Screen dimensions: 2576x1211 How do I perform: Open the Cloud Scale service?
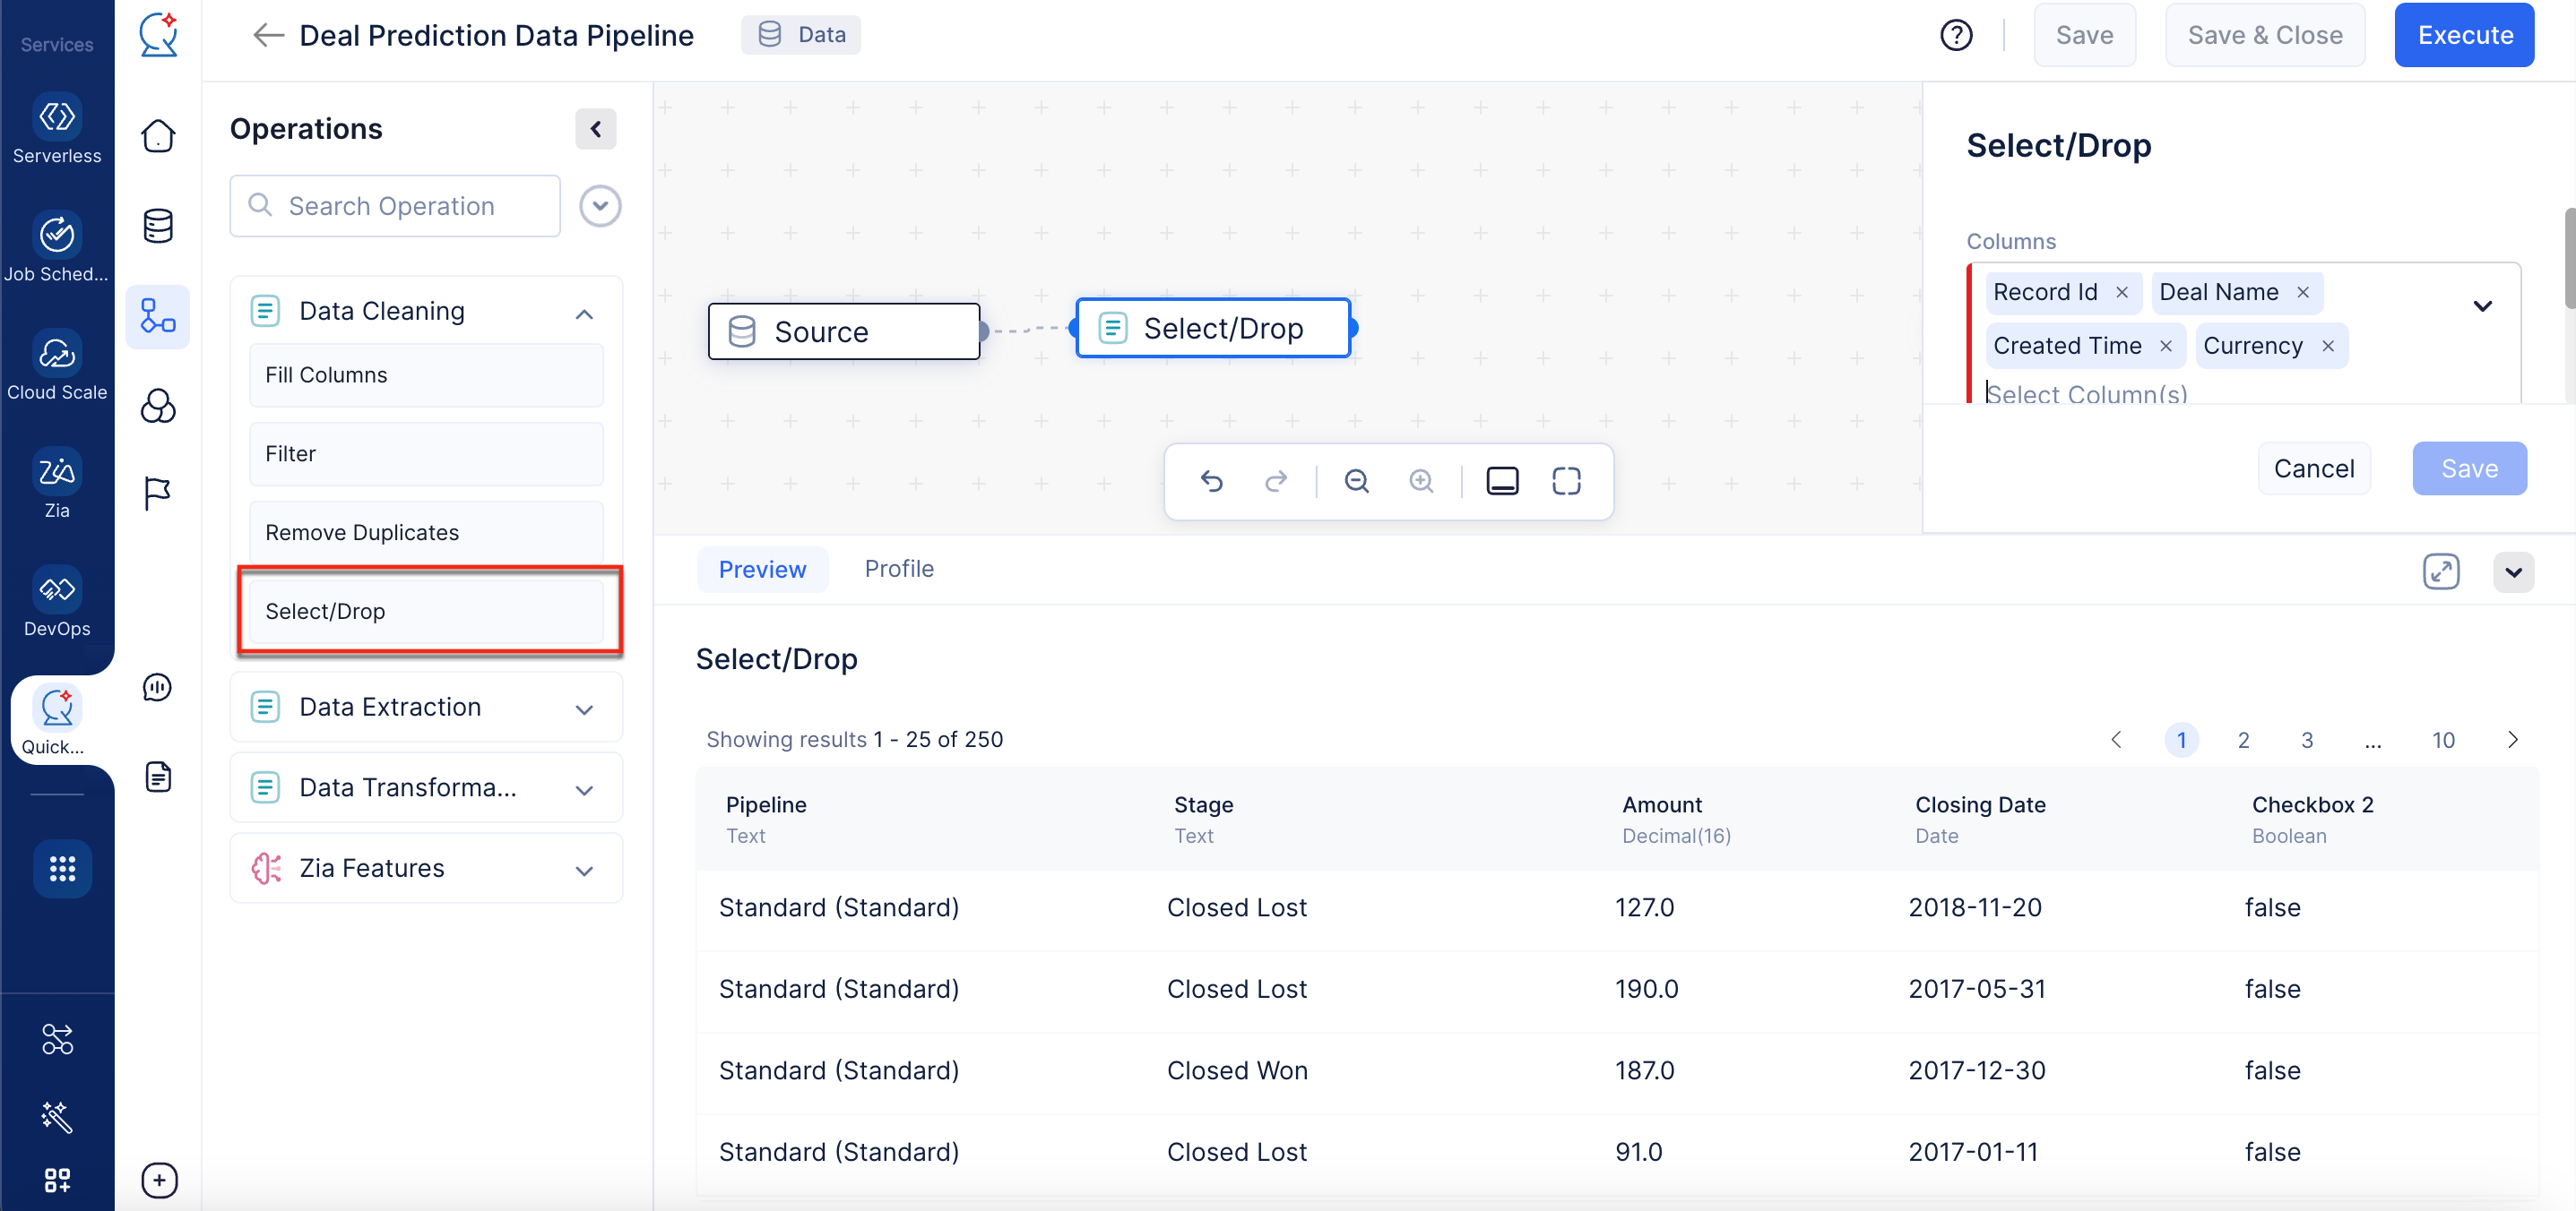point(57,365)
